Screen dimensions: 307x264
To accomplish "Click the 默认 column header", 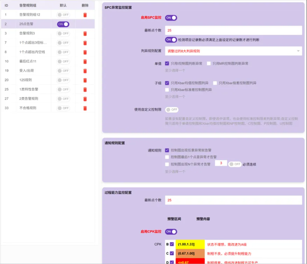I will pos(63,5).
